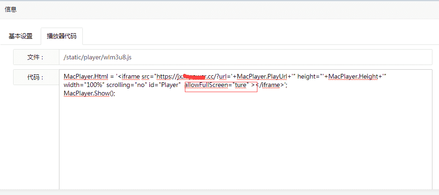
Task: Place cursor on MacPlayer.Html in the code
Action: 84,76
